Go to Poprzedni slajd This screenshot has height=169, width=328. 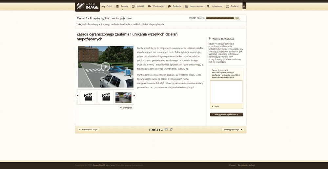89,130
